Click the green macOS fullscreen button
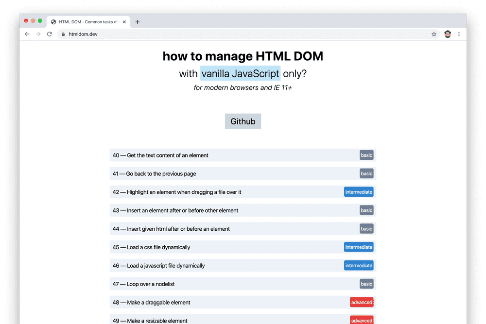Screen dimensions: 486x324 [40, 21]
